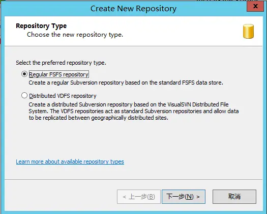The height and width of the screenshot is (214, 267).
Task: Click the 取消 cancel button
Action: (234, 197)
